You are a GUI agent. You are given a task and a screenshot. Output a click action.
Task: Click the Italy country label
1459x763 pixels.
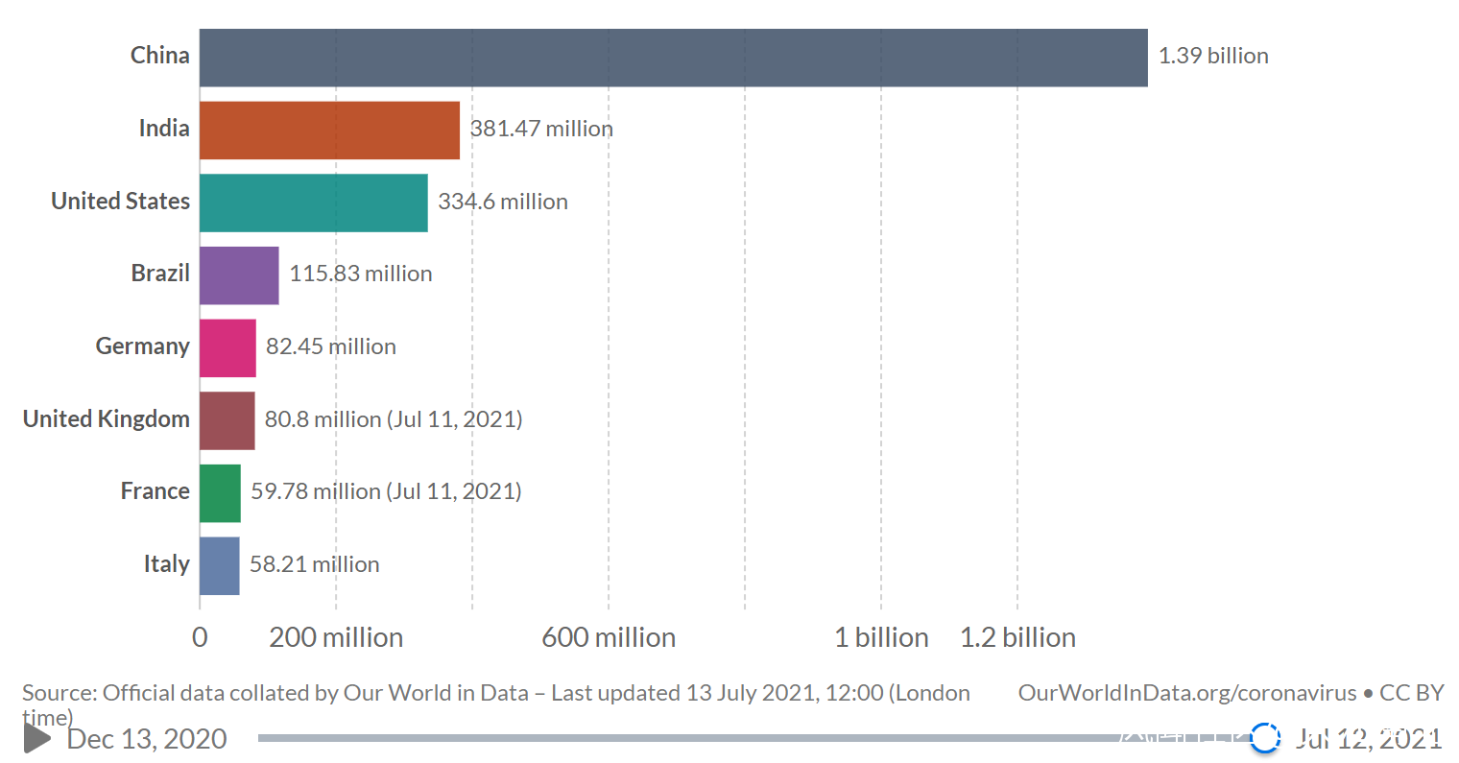click(x=167, y=564)
